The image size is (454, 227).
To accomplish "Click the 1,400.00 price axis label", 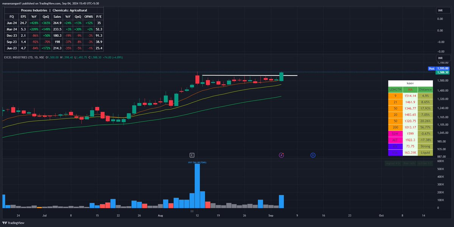I will click(x=442, y=91).
